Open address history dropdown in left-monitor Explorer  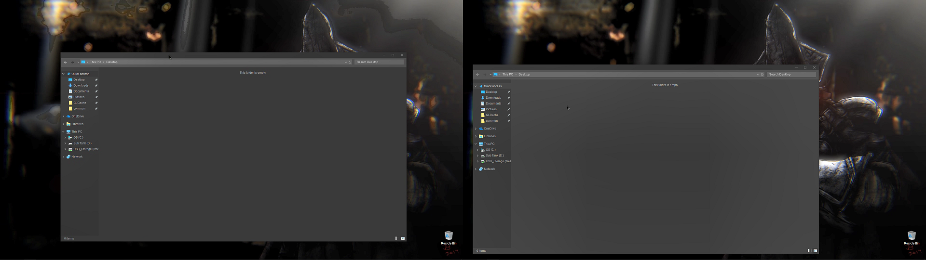345,62
